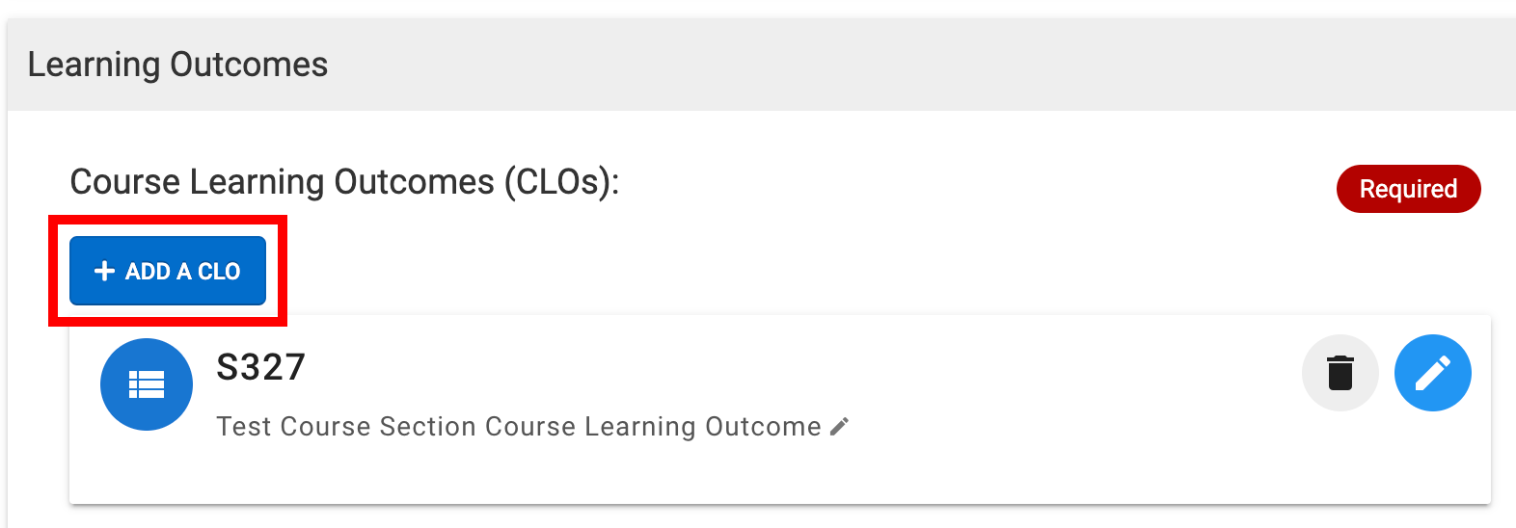
Task: Click the Learning Outcomes panel title
Action: coord(177,65)
